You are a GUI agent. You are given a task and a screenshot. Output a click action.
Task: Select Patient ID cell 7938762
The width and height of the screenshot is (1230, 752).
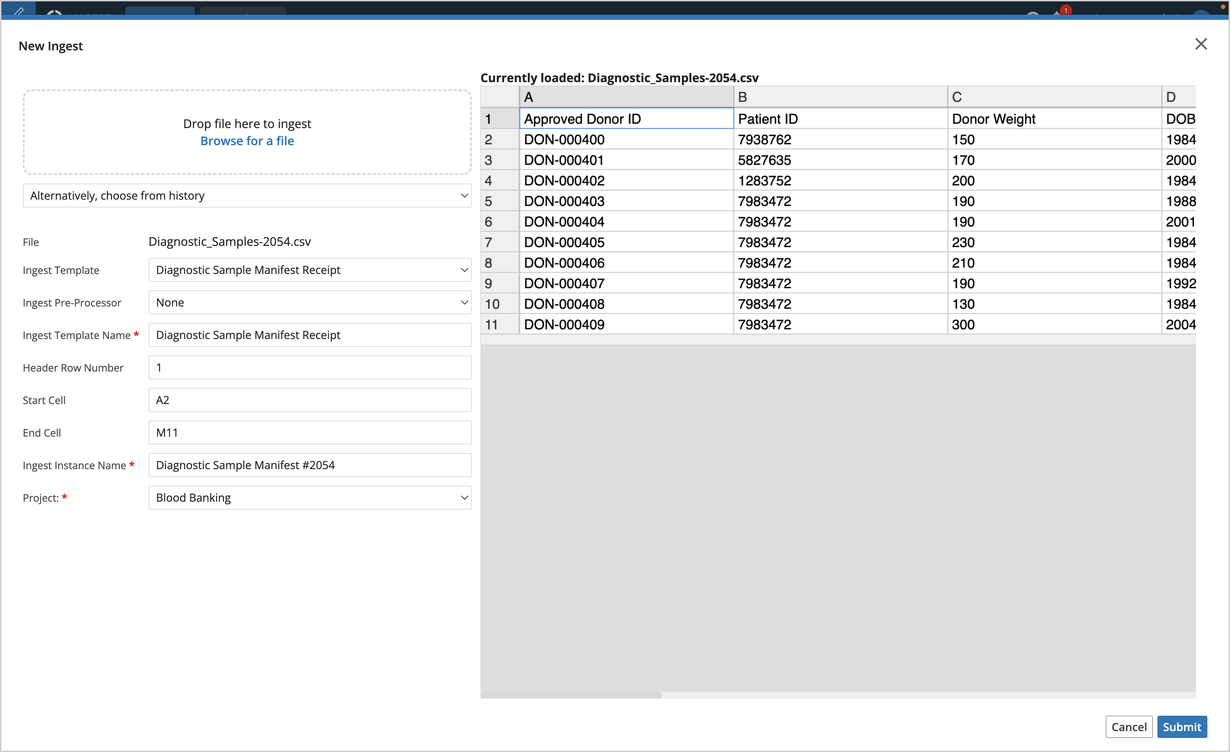[841, 139]
